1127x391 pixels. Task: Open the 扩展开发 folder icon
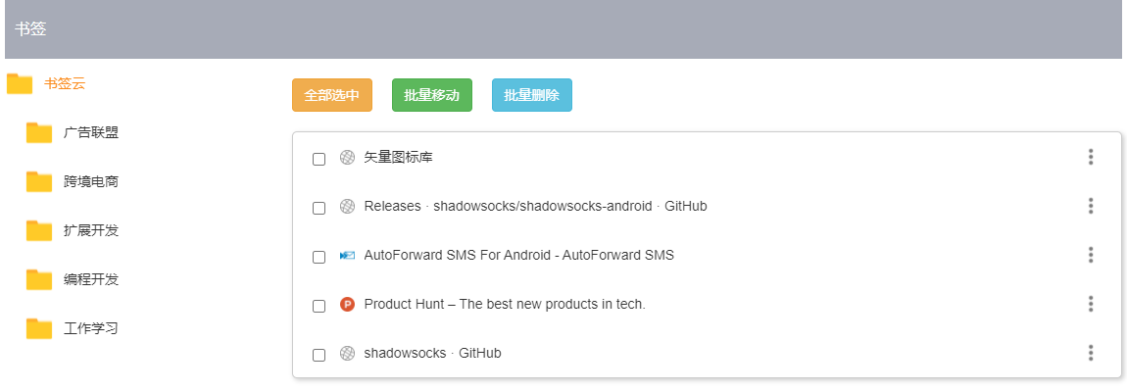click(x=39, y=230)
